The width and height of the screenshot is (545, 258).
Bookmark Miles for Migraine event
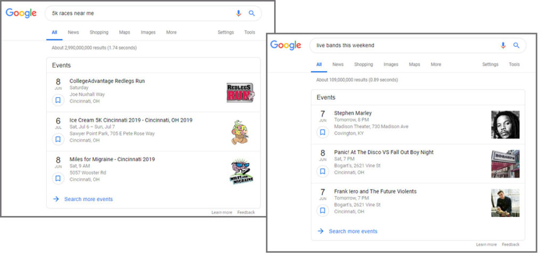point(58,178)
